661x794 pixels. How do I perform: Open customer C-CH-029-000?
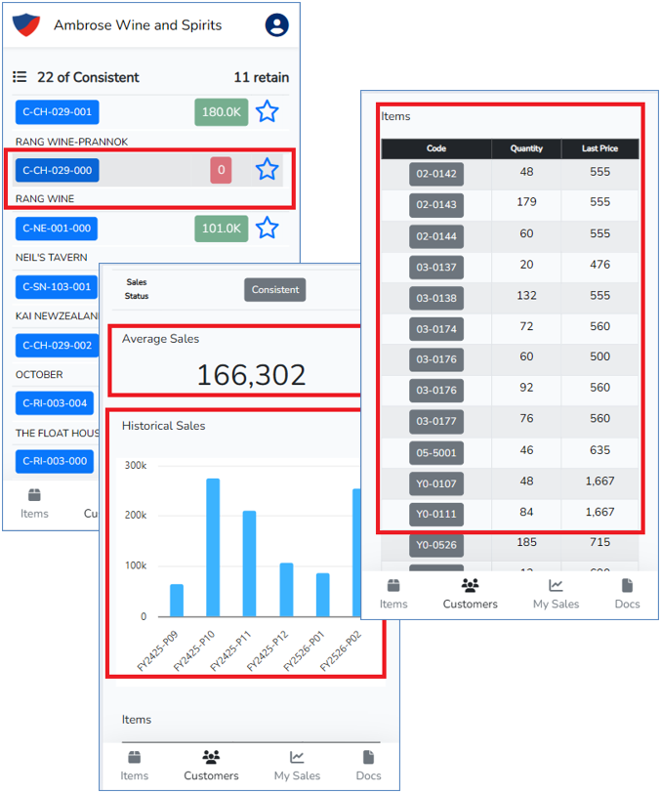[58, 170]
